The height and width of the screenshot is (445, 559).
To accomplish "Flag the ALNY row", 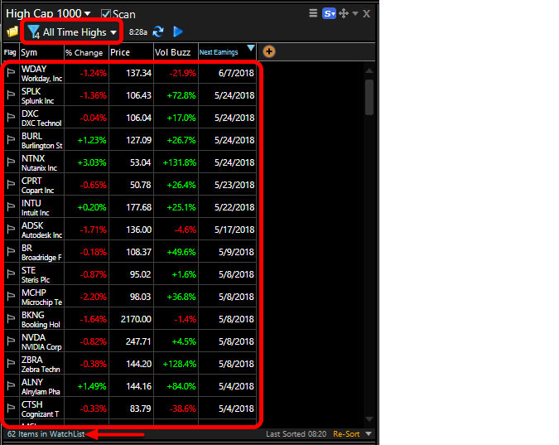I will click(11, 386).
